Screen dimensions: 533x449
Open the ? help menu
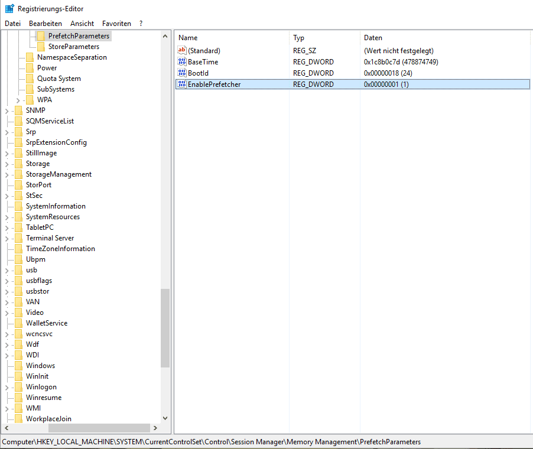141,24
